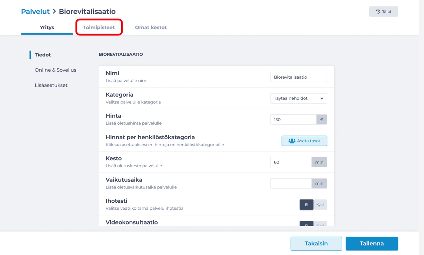424x255 pixels.
Task: Click the Kategoria dropdown arrow
Action: [321, 98]
